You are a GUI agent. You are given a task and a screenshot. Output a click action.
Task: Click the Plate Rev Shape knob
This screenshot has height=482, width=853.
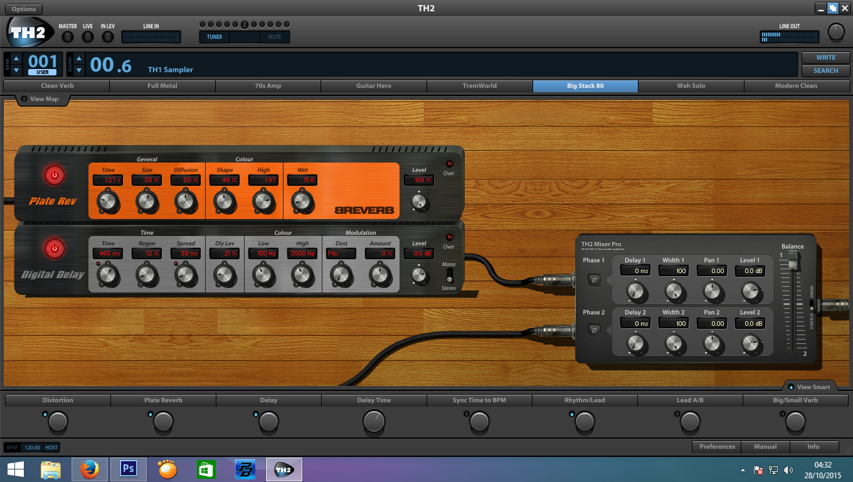224,201
